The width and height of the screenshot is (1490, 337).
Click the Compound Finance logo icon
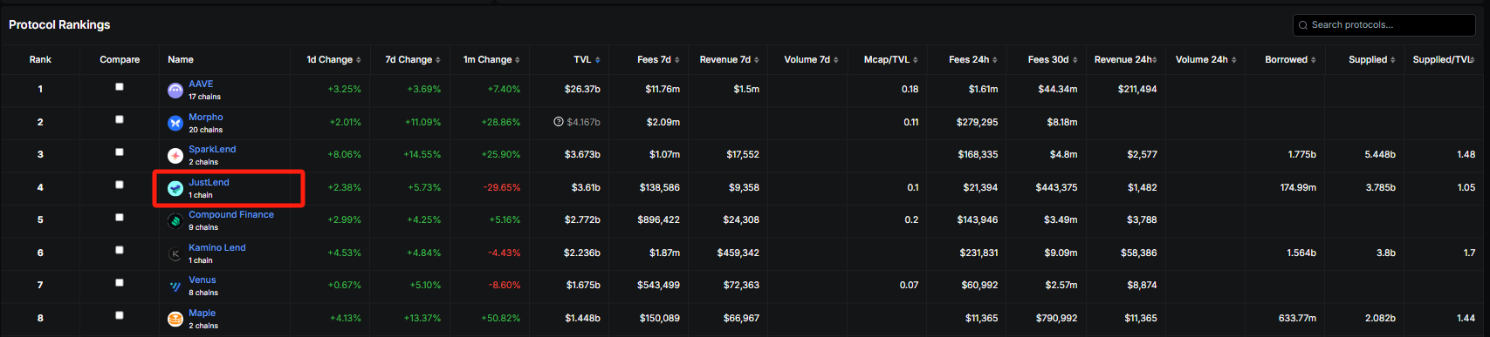(175, 221)
